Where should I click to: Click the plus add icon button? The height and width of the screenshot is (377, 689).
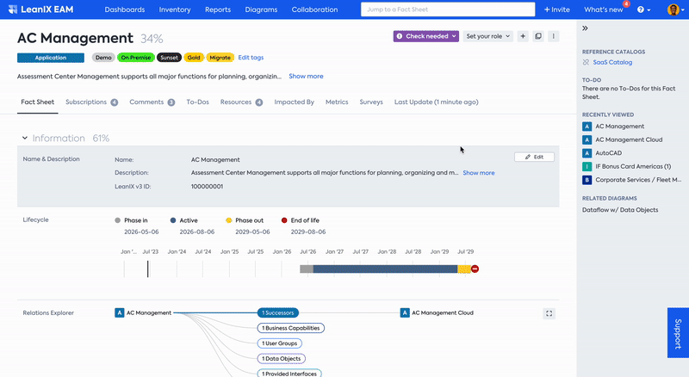pos(523,36)
